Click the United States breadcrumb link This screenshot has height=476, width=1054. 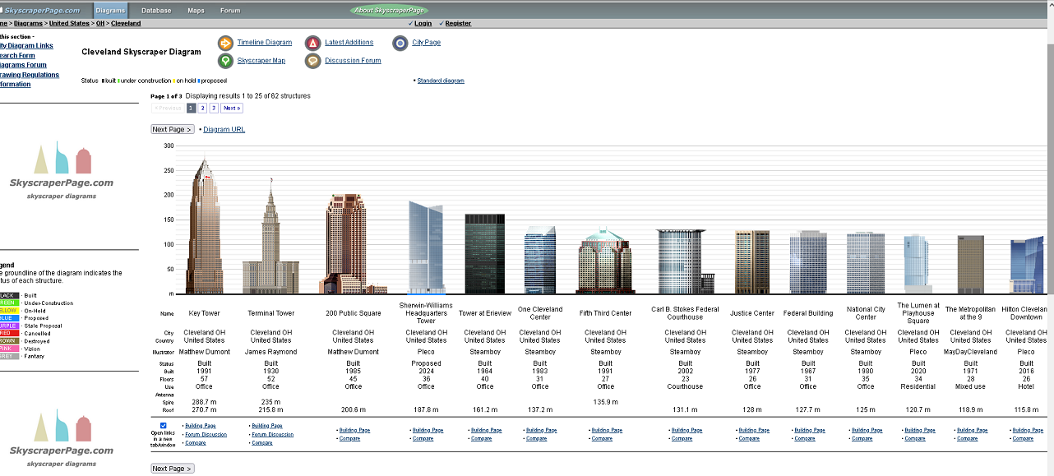(x=69, y=24)
